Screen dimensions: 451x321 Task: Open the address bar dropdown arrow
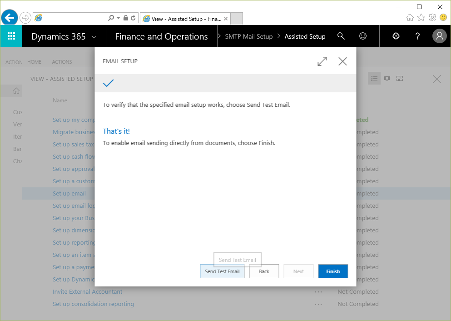click(x=118, y=18)
